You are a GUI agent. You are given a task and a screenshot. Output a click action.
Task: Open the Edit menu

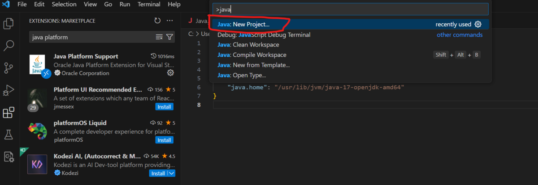(39, 4)
